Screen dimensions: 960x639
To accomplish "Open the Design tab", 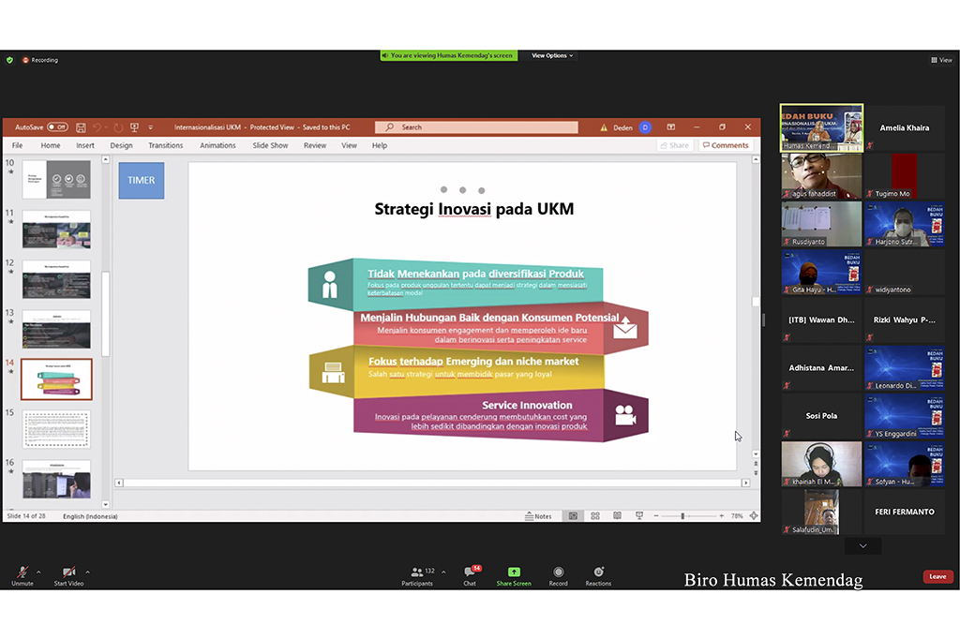I will click(x=121, y=145).
